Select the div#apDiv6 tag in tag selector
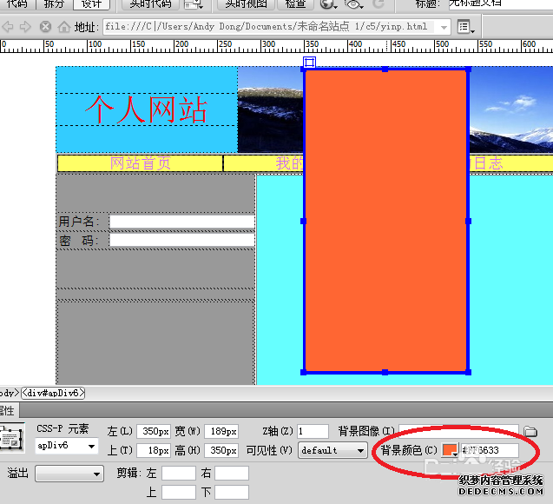The height and width of the screenshot is (504, 553). click(53, 393)
